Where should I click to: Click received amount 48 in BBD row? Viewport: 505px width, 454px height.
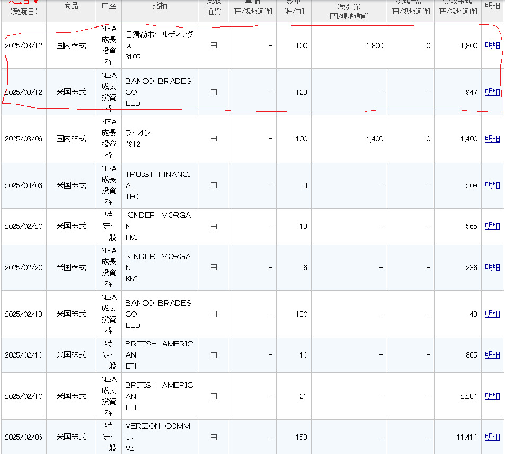click(473, 314)
